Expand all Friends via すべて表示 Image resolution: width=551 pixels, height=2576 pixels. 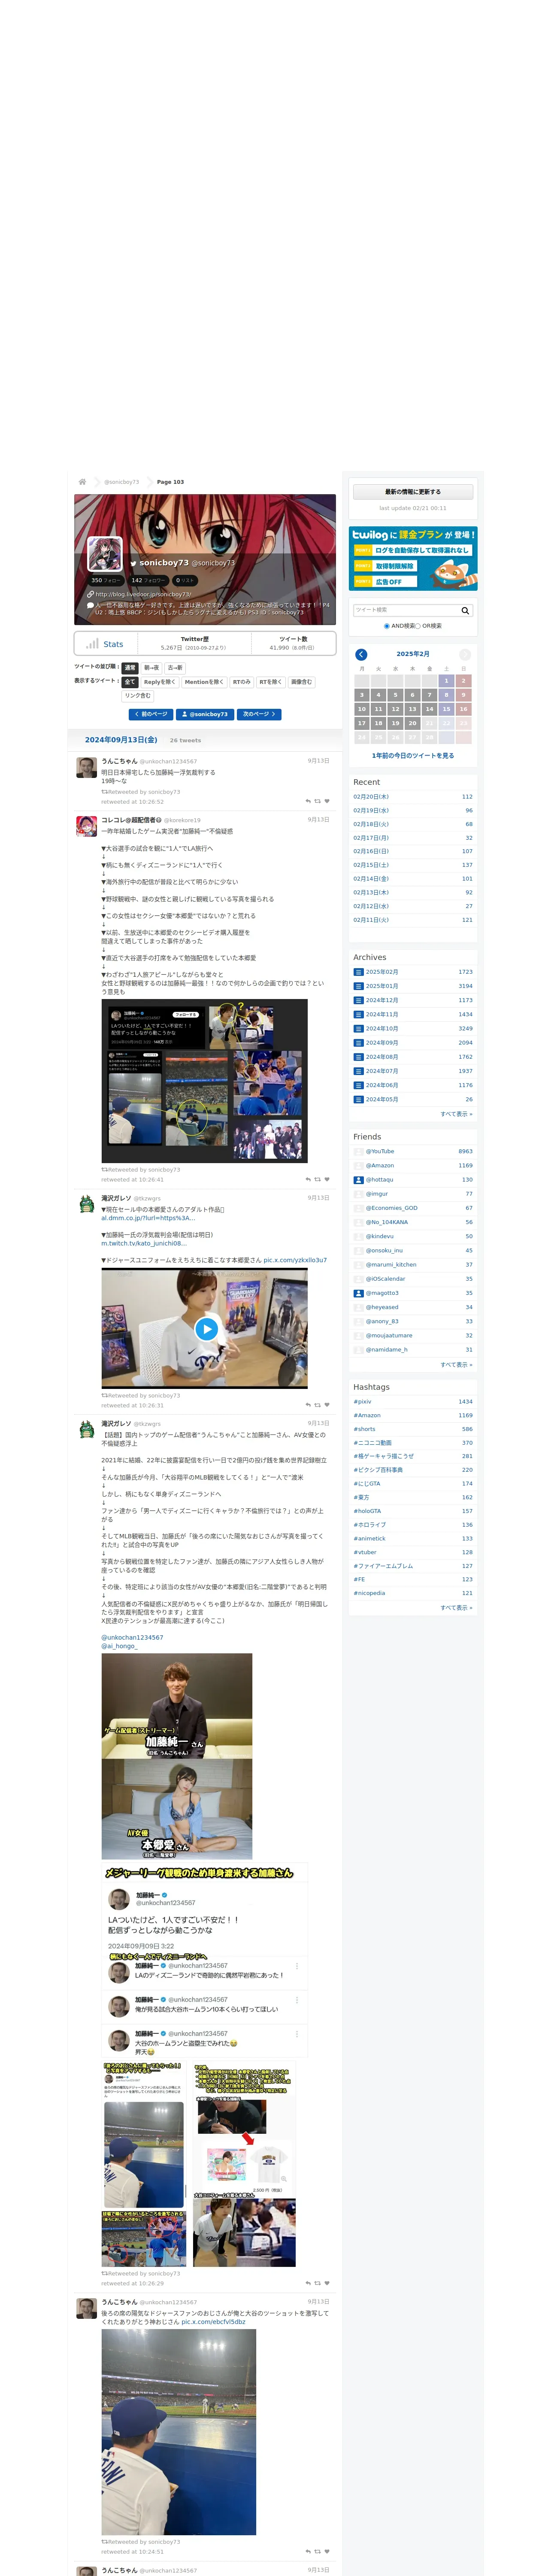[456, 1364]
